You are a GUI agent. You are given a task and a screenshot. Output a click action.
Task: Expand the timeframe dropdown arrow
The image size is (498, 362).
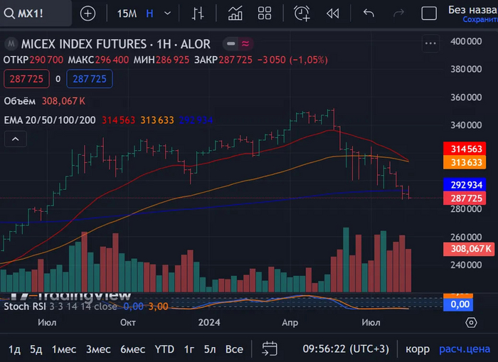click(x=167, y=14)
